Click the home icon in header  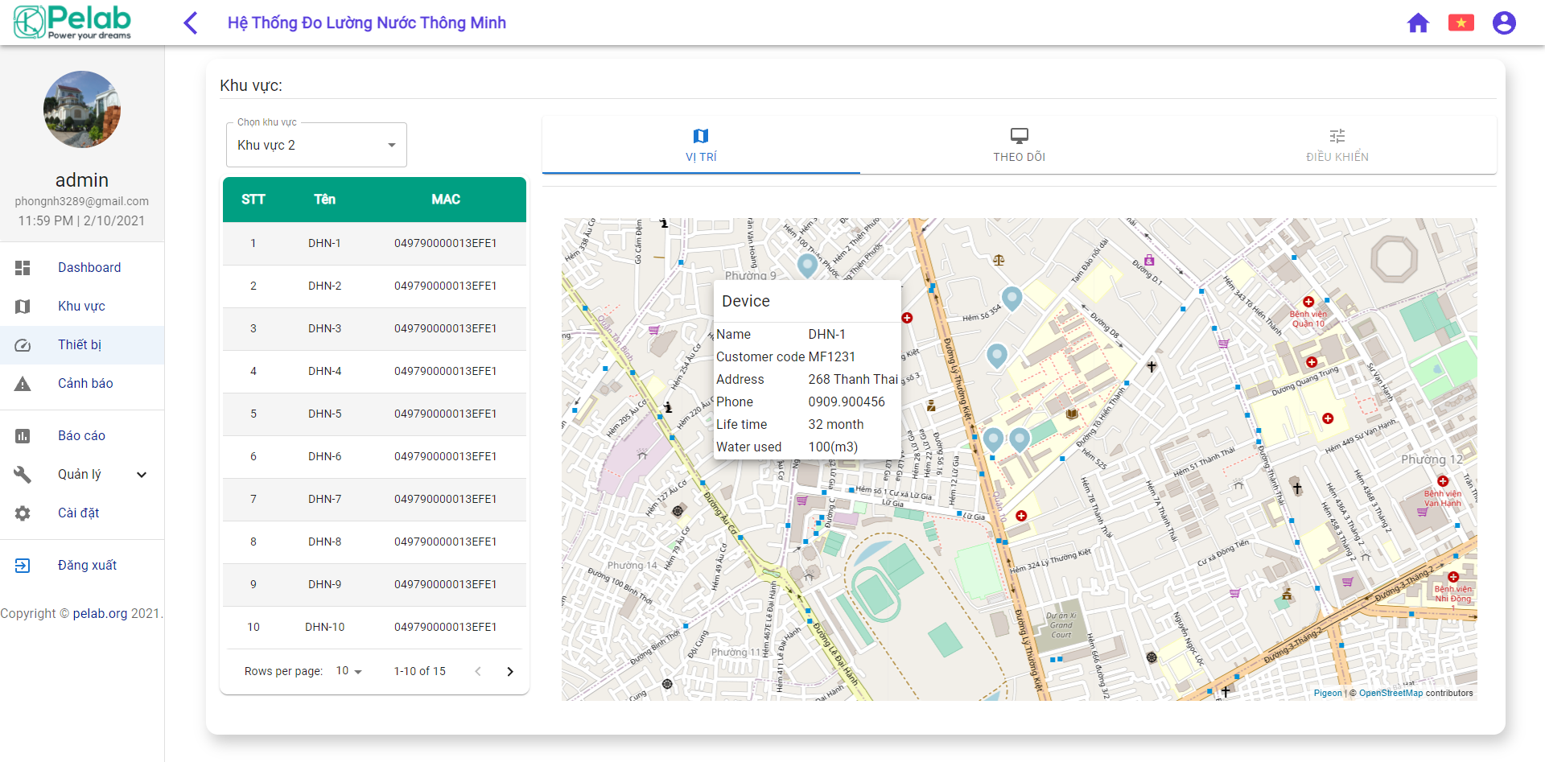tap(1418, 23)
